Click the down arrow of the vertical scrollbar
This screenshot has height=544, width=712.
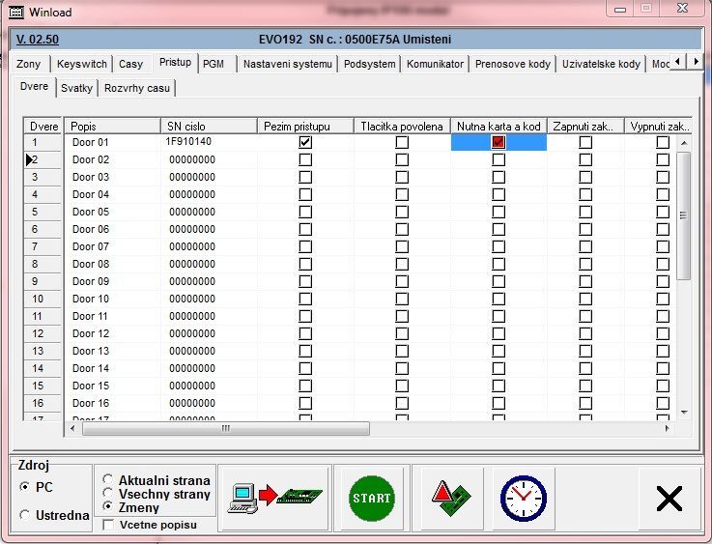coord(684,413)
